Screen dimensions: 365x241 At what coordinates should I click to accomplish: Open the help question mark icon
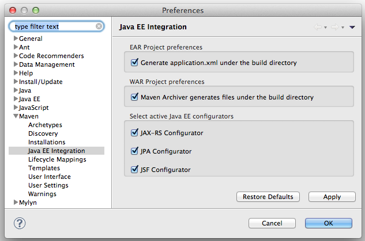(20, 223)
